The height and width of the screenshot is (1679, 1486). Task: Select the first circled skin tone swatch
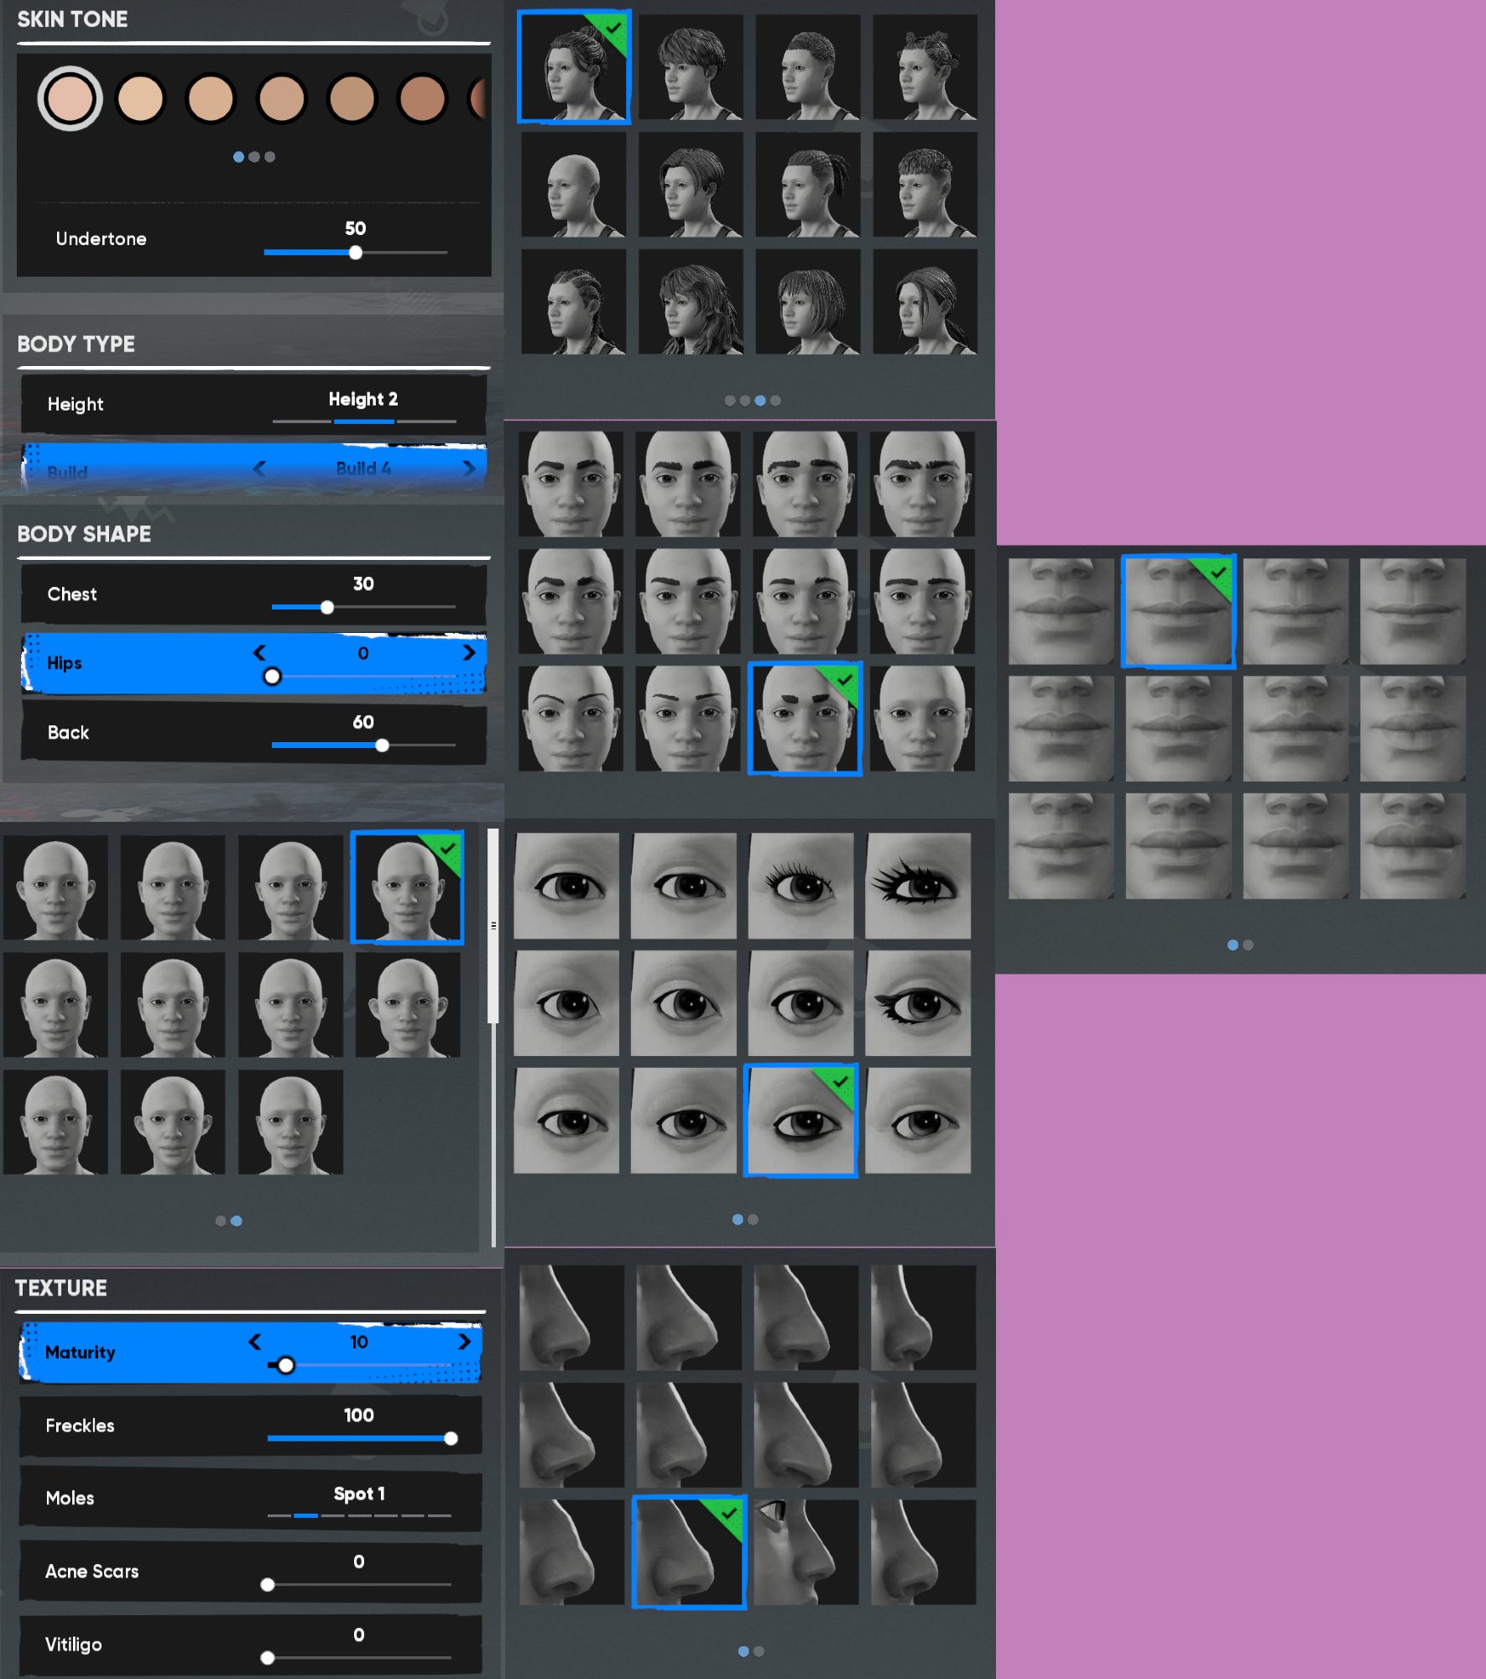point(70,99)
